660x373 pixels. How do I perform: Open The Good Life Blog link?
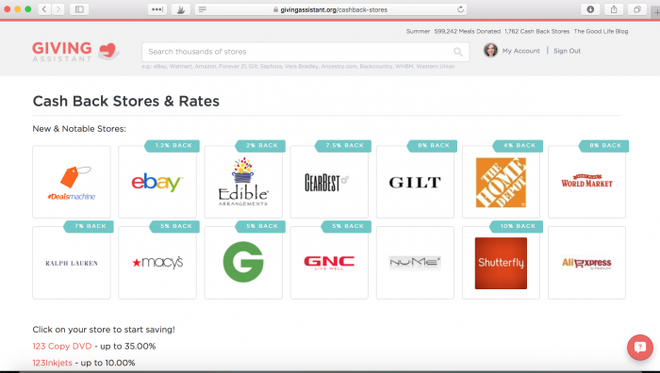pyautogui.click(x=601, y=31)
